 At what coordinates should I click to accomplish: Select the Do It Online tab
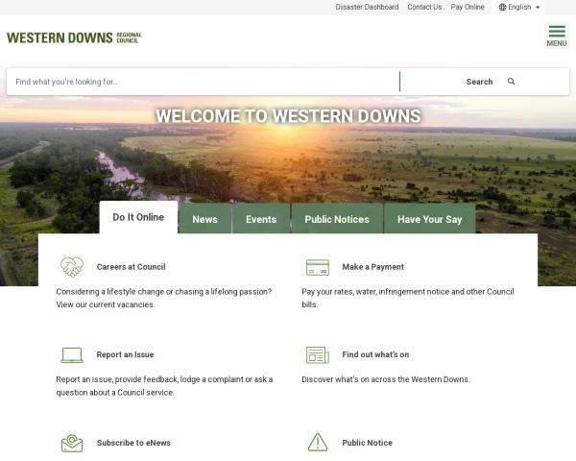coord(138,217)
